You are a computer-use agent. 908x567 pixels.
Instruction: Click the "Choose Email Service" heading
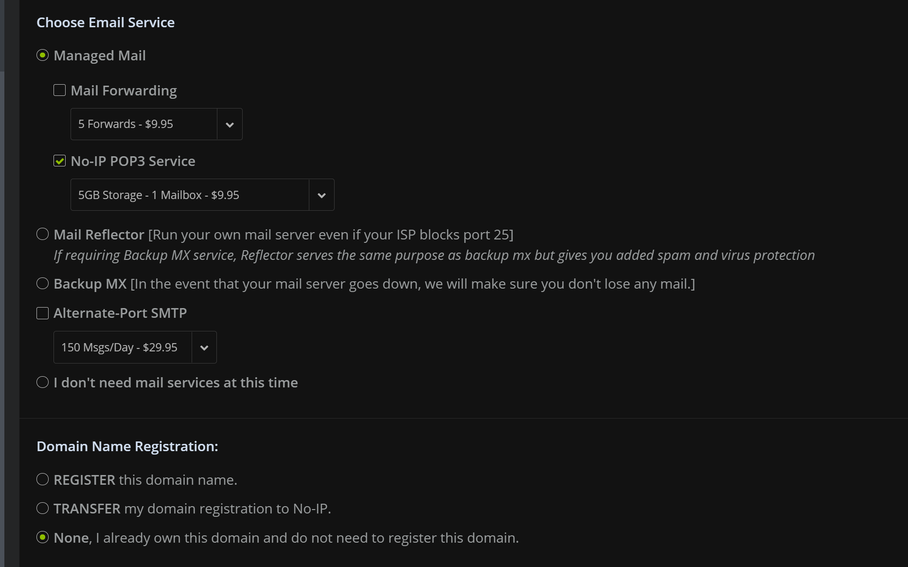click(106, 22)
